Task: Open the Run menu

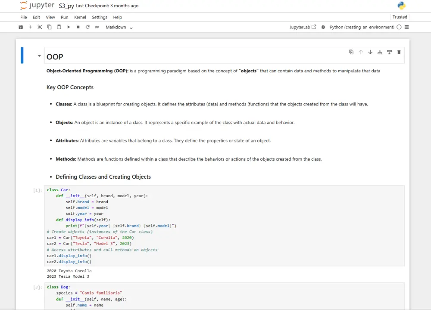Action: click(65, 17)
